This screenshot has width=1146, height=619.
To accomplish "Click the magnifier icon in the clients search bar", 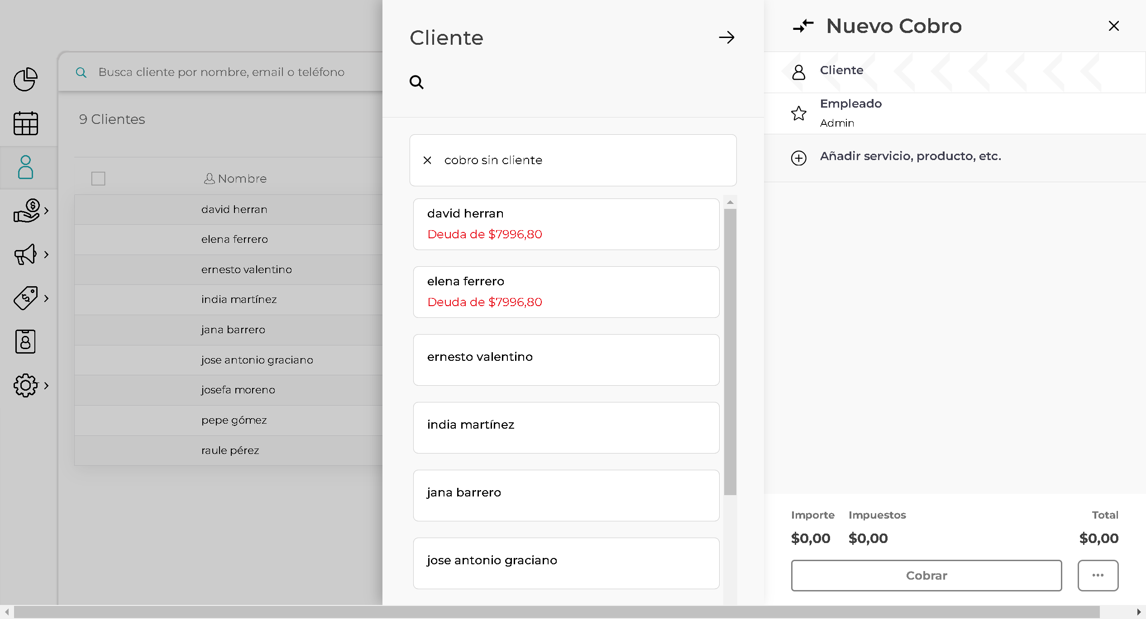I will 81,72.
